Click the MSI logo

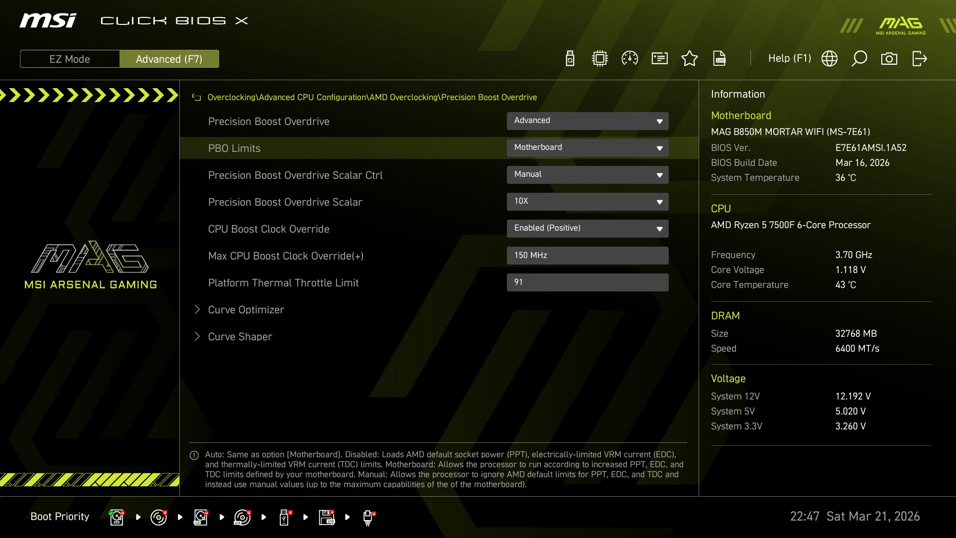point(48,20)
